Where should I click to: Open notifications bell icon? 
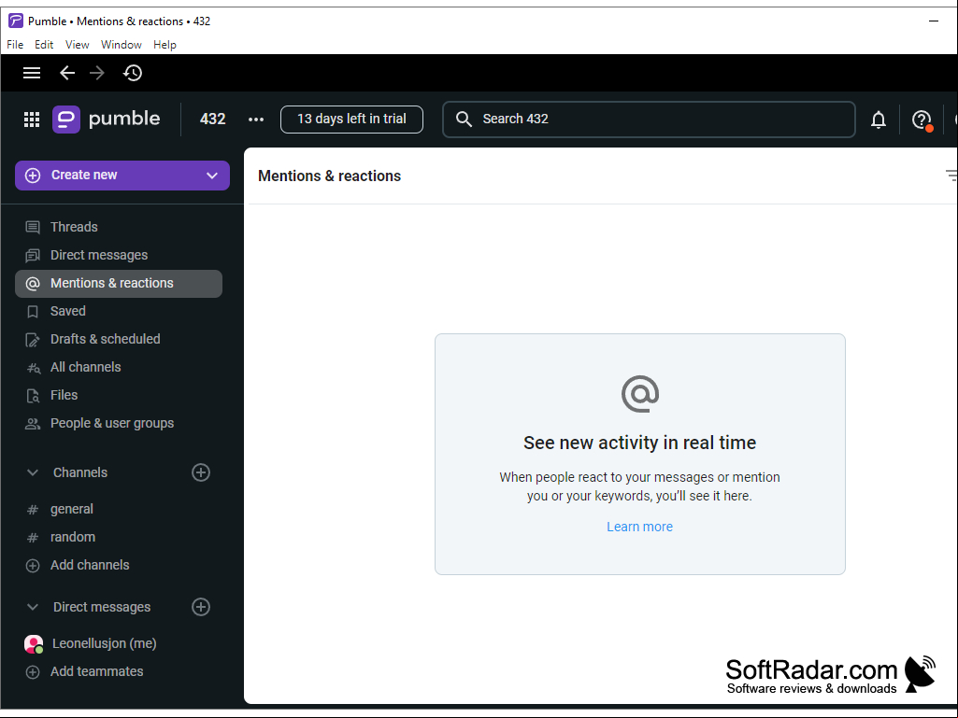coord(879,120)
